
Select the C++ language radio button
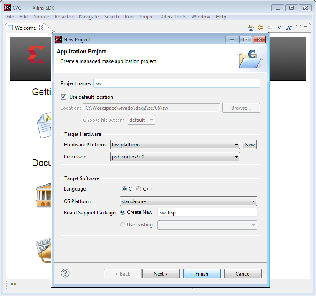point(139,189)
